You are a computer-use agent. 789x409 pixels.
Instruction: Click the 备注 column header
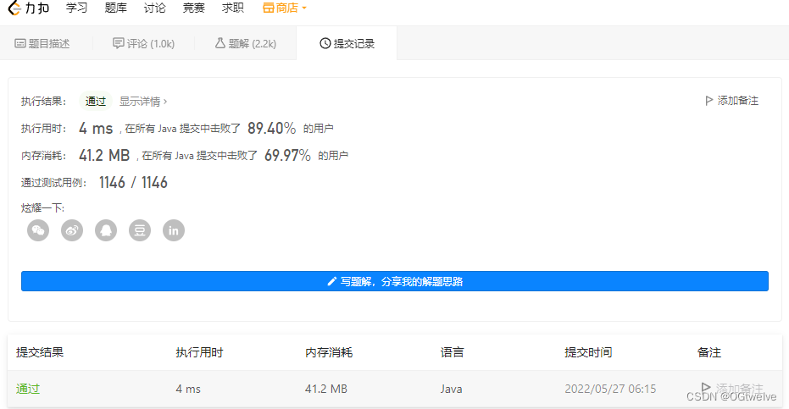pos(709,352)
